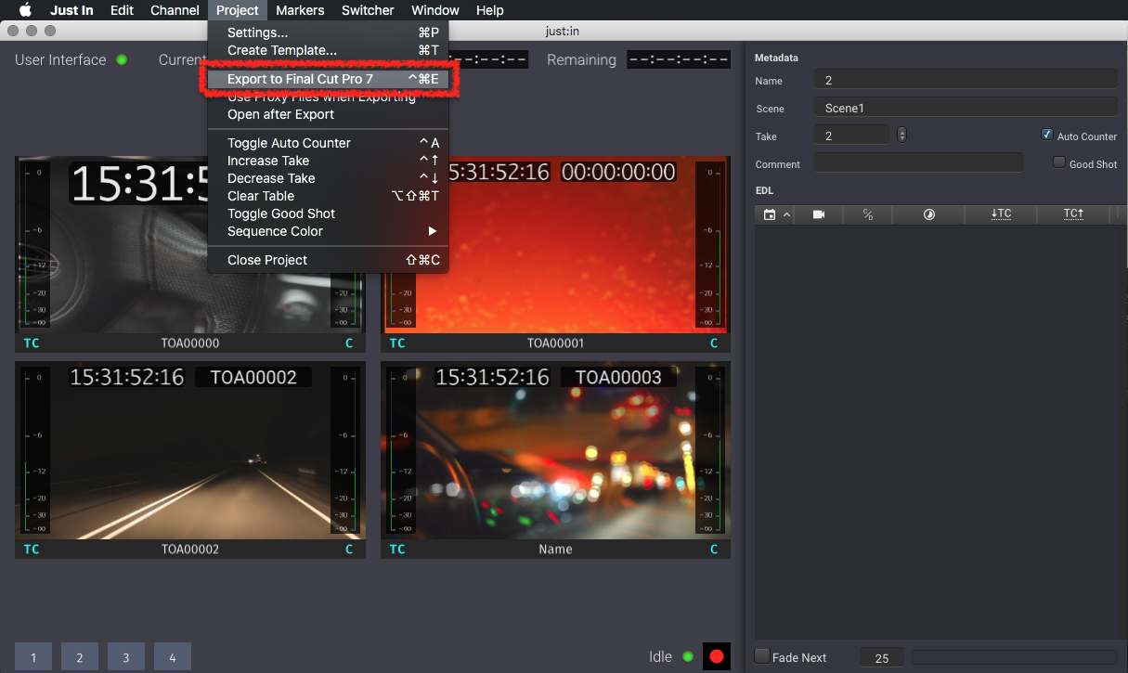
Task: Click the Remaining time display
Action: [x=679, y=59]
